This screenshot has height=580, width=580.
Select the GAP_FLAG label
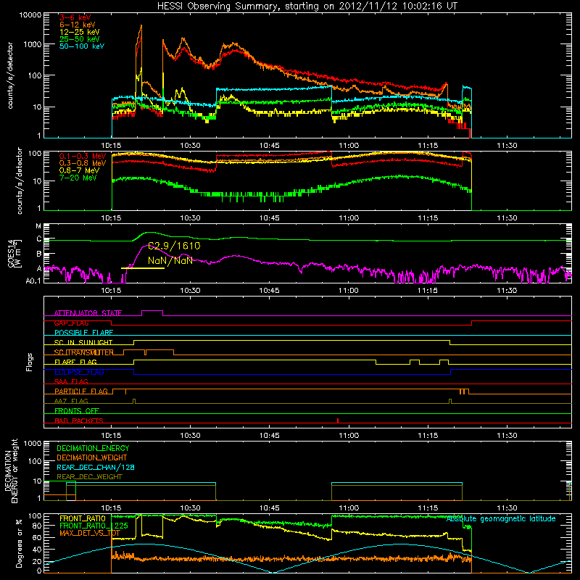point(71,323)
